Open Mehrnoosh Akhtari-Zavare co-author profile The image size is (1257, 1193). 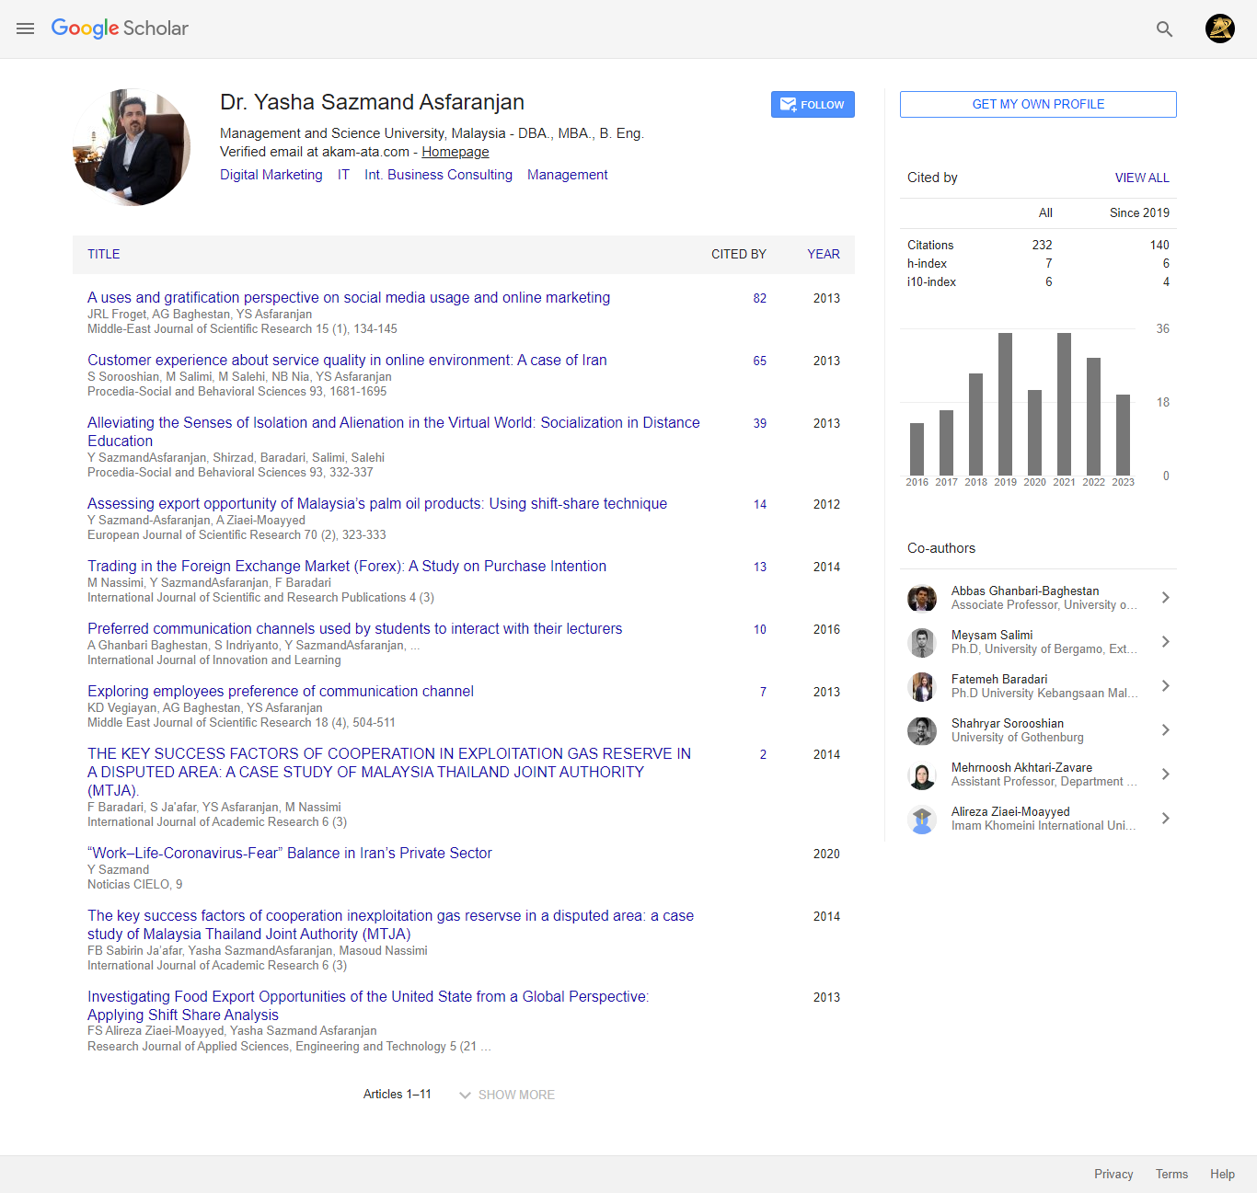(x=1021, y=767)
